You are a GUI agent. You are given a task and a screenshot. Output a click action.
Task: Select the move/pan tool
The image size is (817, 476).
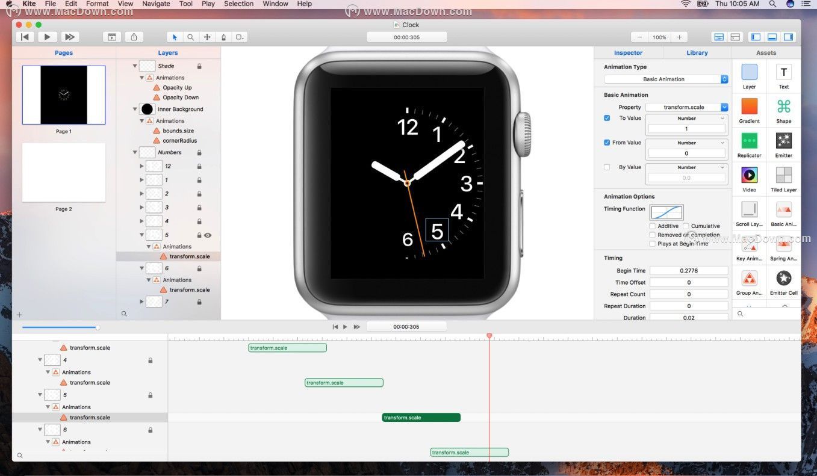tap(207, 37)
